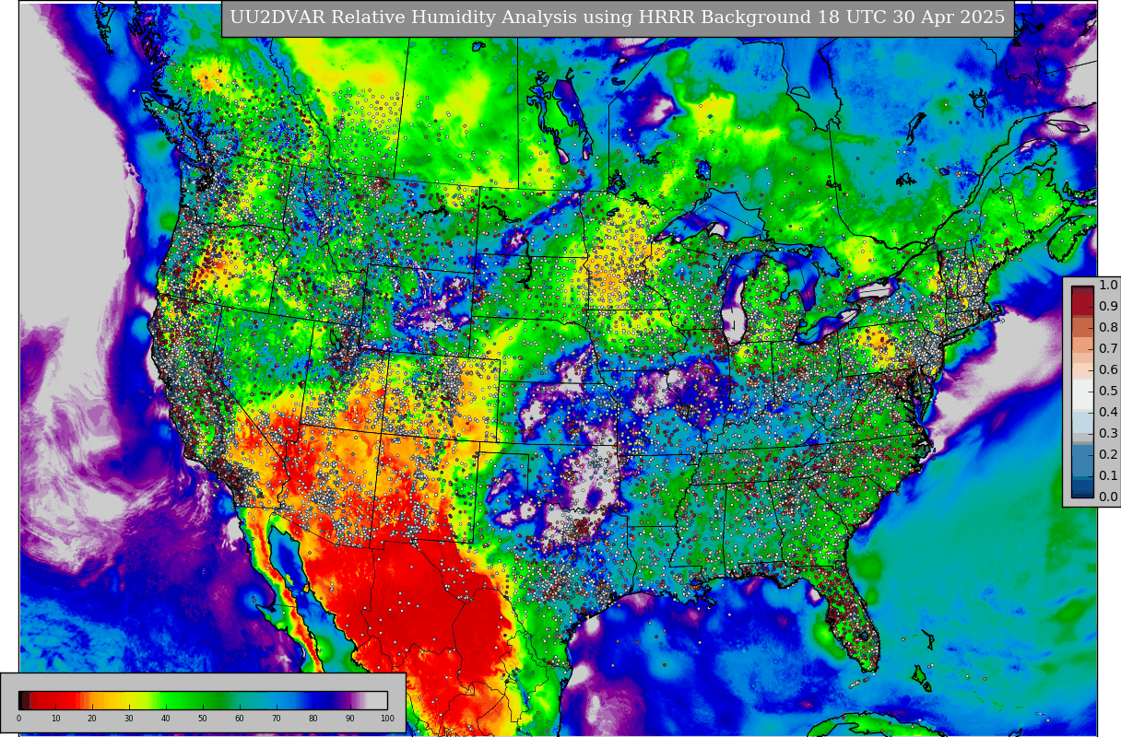Click the 100 label on humidity colorbar
The height and width of the screenshot is (737, 1121).
387,719
